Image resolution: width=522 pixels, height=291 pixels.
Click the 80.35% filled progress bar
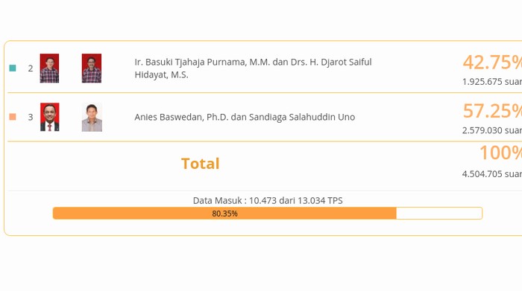(224, 214)
